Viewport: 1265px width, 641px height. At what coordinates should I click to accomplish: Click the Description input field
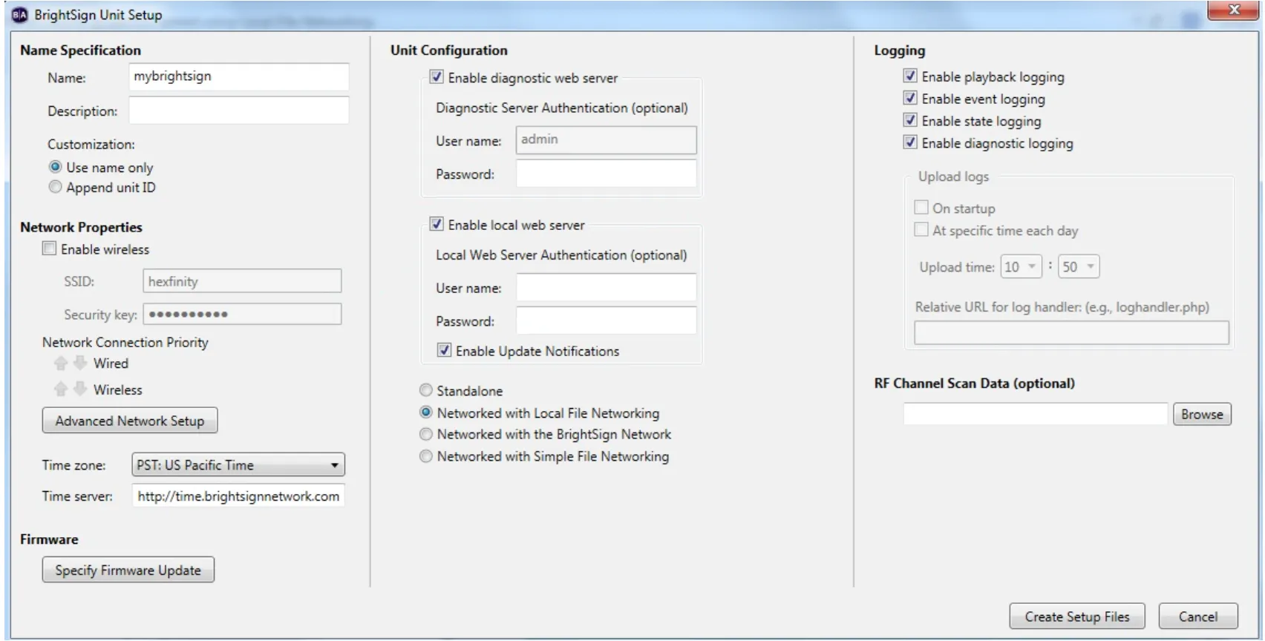pyautogui.click(x=239, y=111)
